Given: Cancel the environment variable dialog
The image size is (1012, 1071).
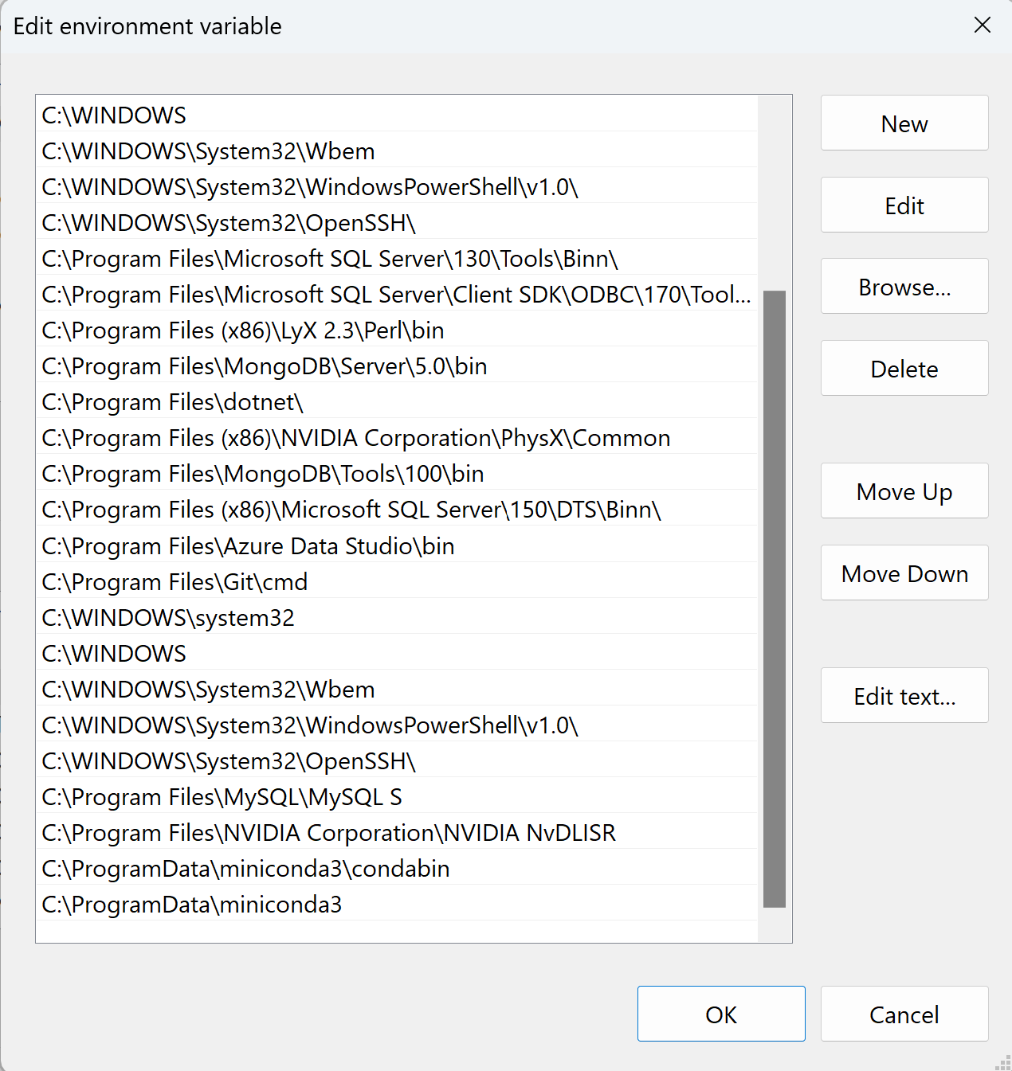Looking at the screenshot, I should tap(904, 1014).
